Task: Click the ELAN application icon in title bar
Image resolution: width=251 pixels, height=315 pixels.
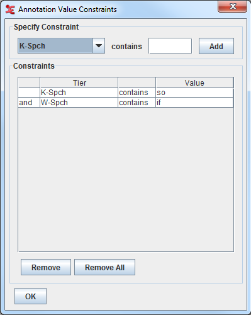Action: 10,9
